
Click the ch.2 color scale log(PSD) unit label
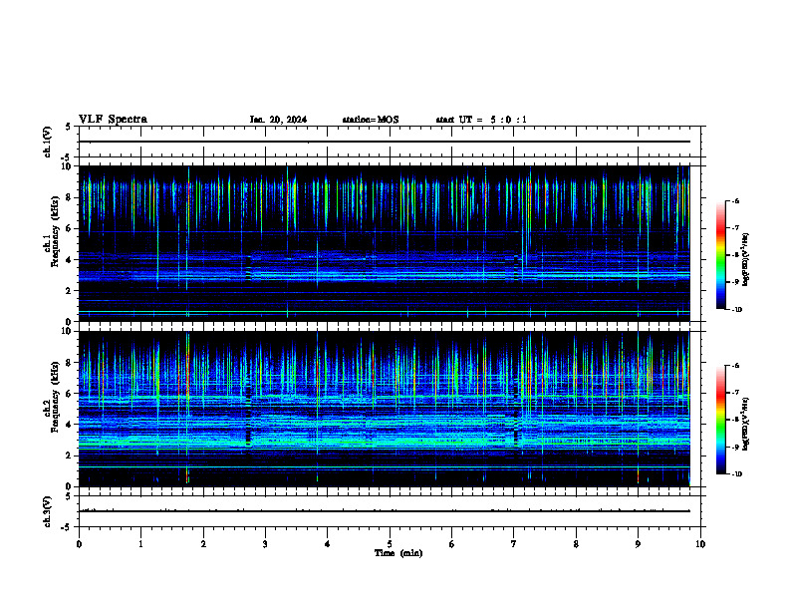click(x=746, y=424)
